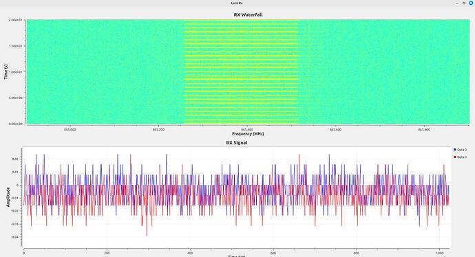Screen dimensions: 475x257
Task: Click the -0.01 amplitude tick label
Action: click(15, 198)
